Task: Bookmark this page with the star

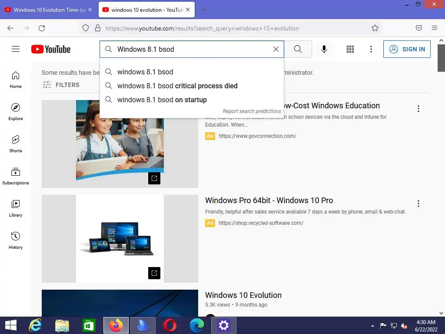Action: [x=375, y=28]
